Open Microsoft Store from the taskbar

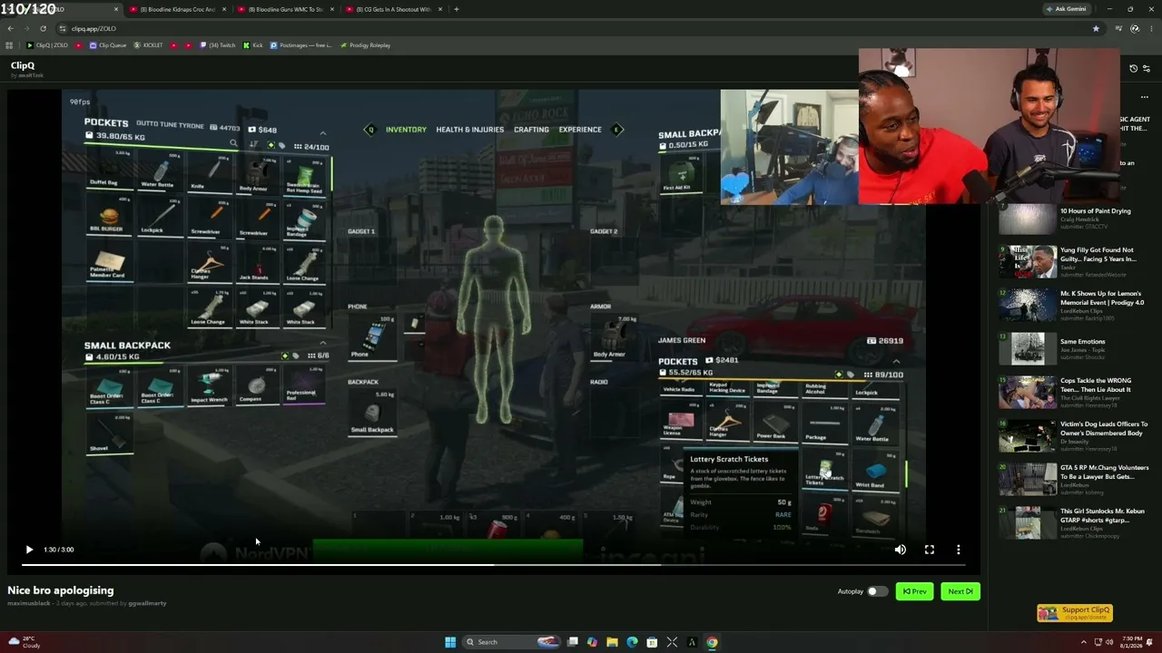pyautogui.click(x=652, y=642)
